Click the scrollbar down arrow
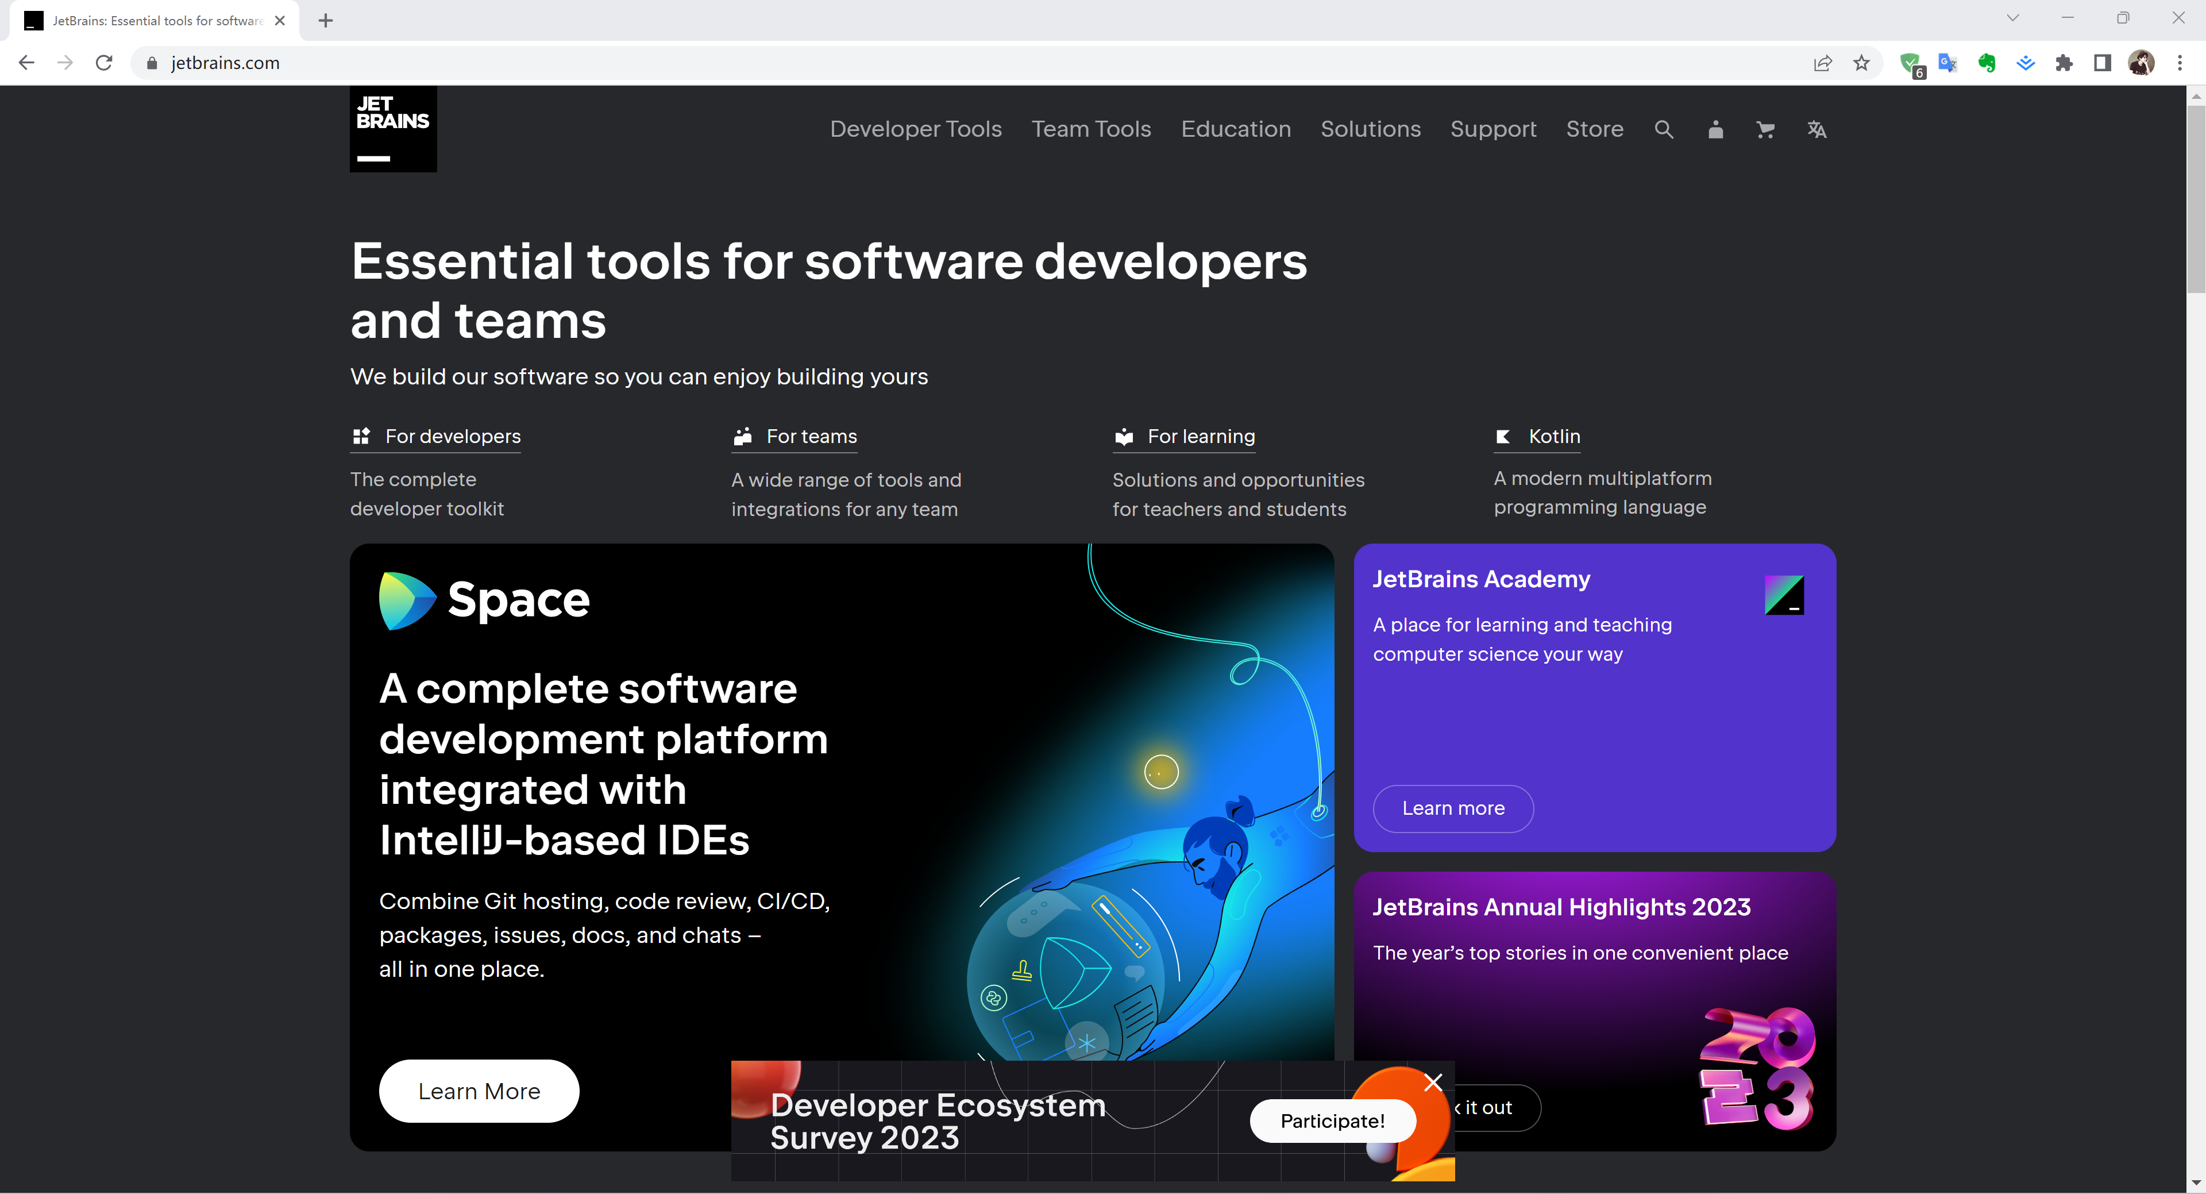The width and height of the screenshot is (2206, 1194). (x=2196, y=1183)
